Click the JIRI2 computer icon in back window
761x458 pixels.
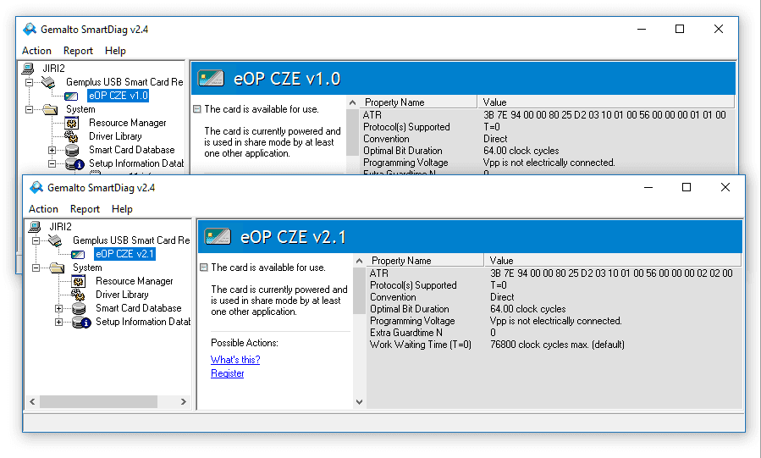28,69
